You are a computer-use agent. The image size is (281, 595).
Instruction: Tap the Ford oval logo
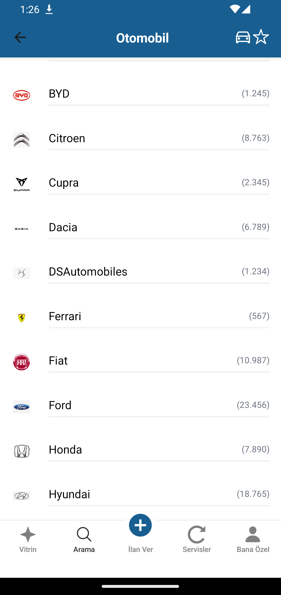(x=22, y=407)
